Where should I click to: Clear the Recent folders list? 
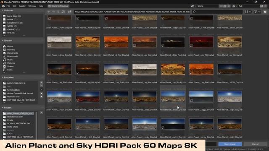[42, 113]
